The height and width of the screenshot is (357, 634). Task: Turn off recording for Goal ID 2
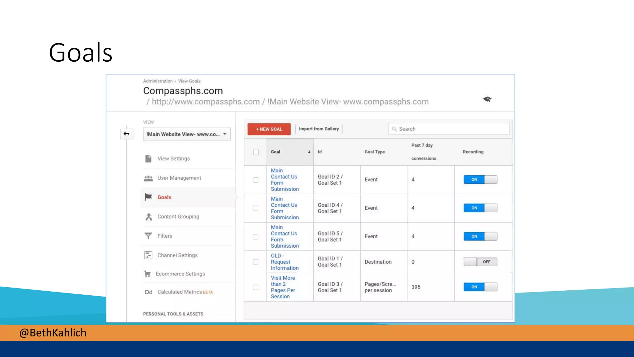click(x=480, y=180)
